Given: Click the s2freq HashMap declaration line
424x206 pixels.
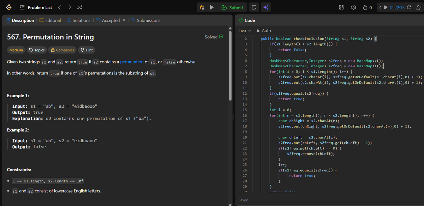Looking at the screenshot, I should tap(326, 66).
